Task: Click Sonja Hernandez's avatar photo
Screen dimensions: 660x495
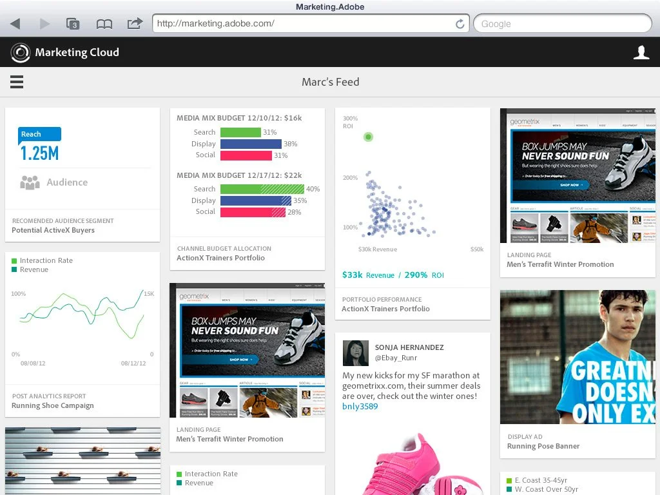Action: [x=356, y=353]
